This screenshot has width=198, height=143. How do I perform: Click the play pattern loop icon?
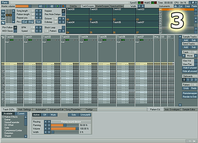pos(52,6)
